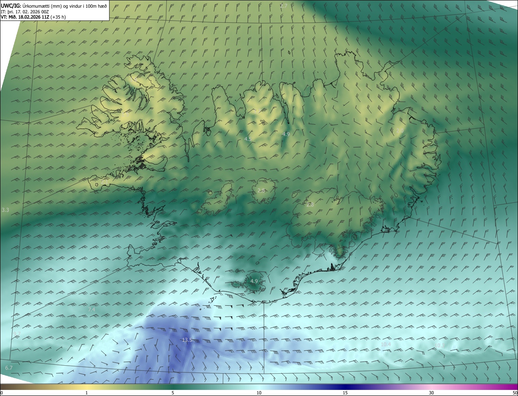Click the "10.4" precipitation value on the map
The width and height of the screenshot is (518, 396).
(x=386, y=345)
